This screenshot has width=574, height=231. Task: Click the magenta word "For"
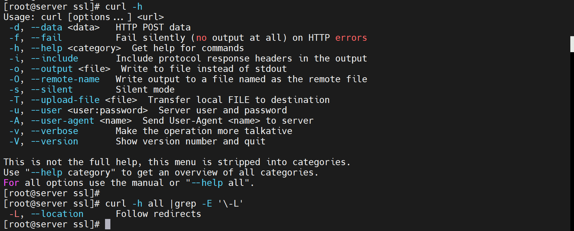click(11, 183)
